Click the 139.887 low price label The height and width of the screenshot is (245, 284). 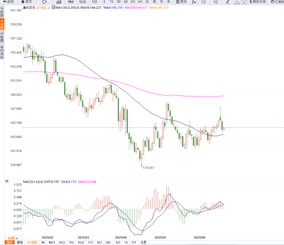(x=148, y=168)
